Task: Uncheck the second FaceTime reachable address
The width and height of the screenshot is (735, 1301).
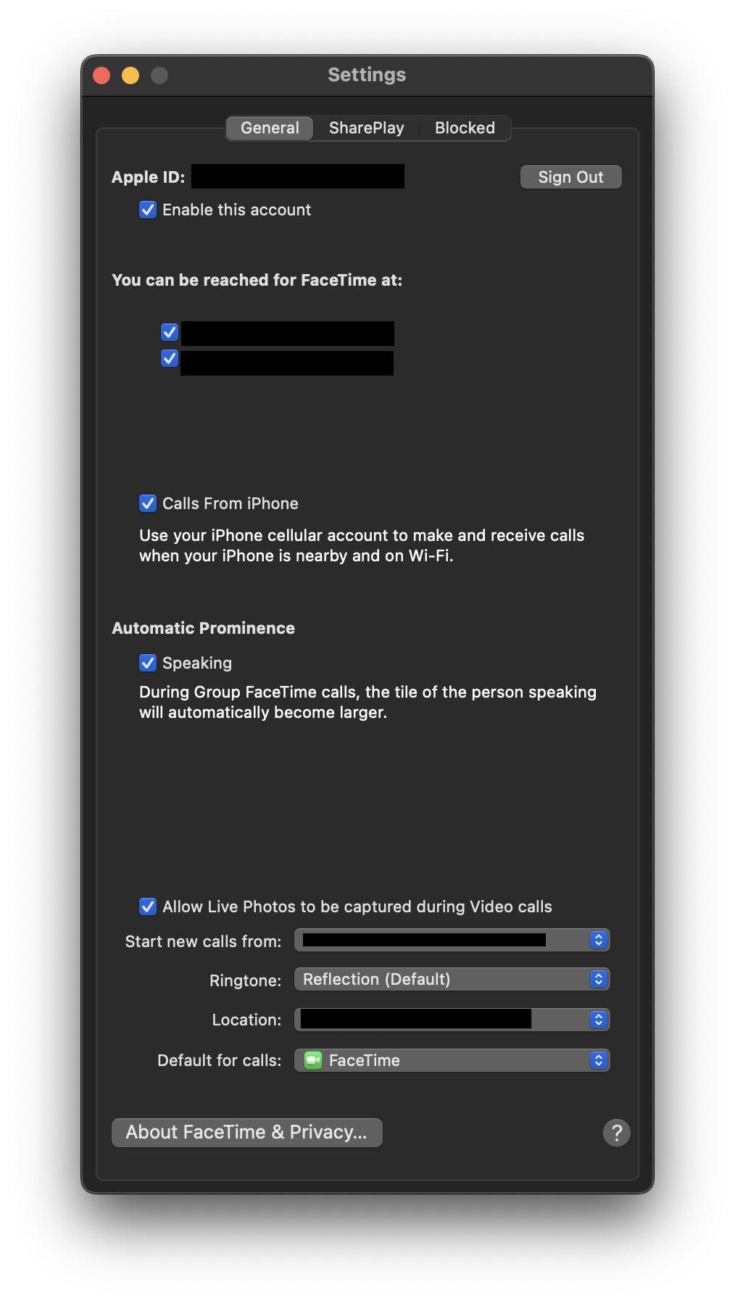Action: [168, 358]
